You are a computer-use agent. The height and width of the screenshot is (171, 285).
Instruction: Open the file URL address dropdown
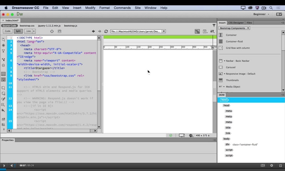[164, 31]
